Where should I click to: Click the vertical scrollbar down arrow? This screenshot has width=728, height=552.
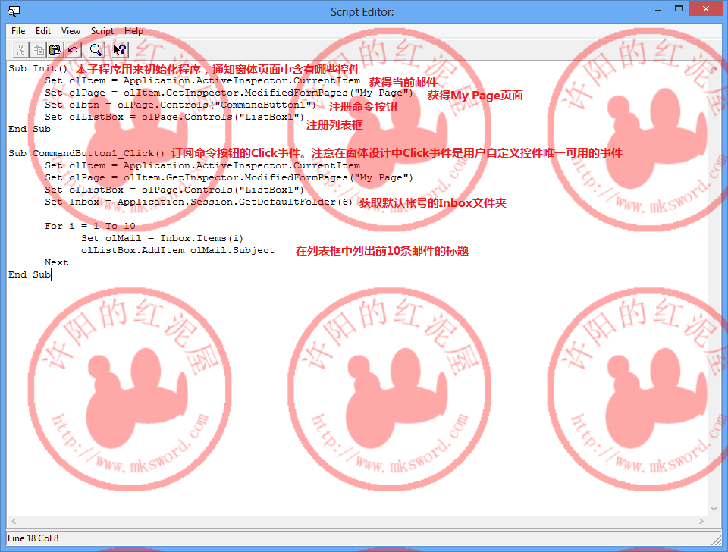[714, 509]
